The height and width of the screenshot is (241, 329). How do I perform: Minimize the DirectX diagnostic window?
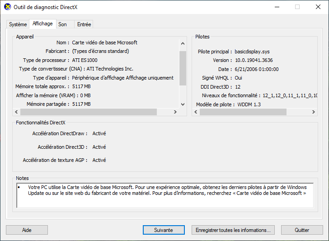point(277,7)
